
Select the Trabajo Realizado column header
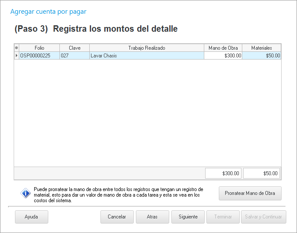point(147,48)
